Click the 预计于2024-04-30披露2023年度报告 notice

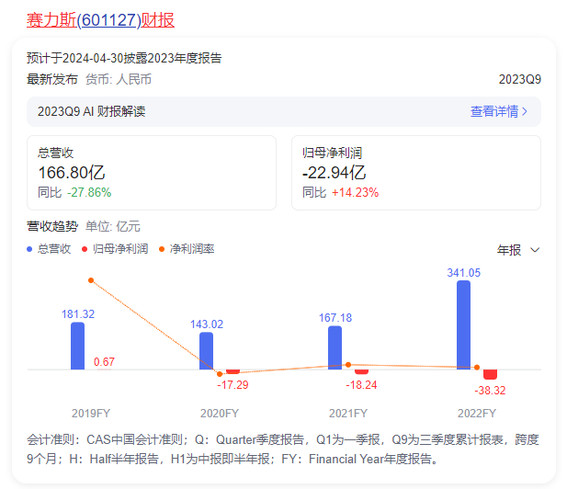pos(124,58)
